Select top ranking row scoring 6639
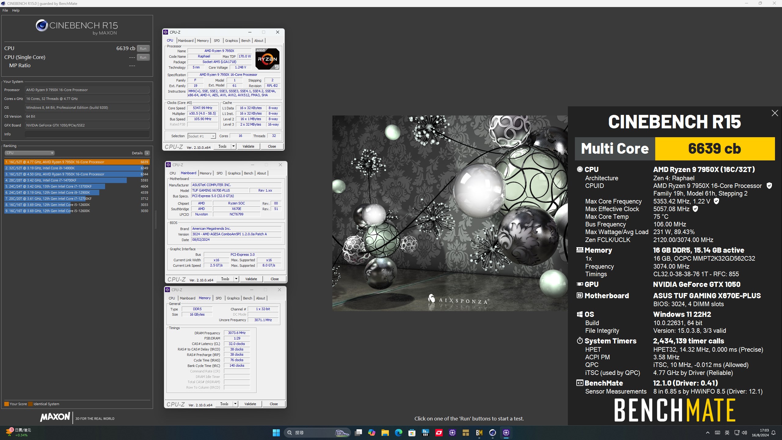Image resolution: width=782 pixels, height=440 pixels. click(77, 162)
